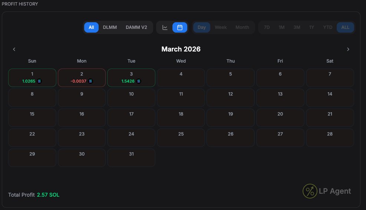This screenshot has height=210, width=366.
Task: Select March 18 calendar day
Action: tap(181, 118)
